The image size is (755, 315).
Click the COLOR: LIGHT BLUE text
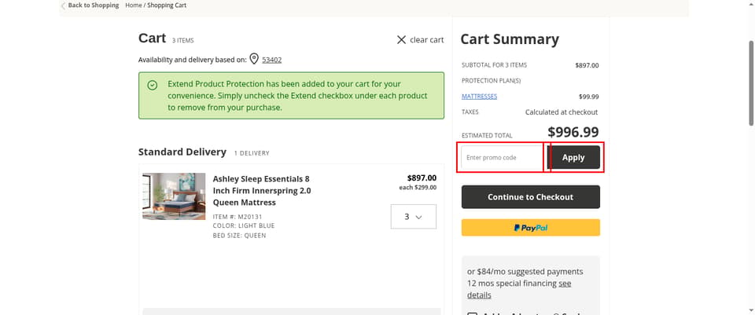[x=244, y=225]
